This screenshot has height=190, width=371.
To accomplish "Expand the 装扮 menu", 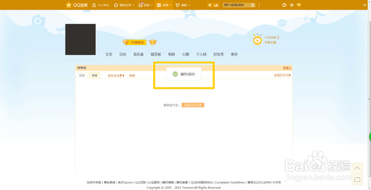I will [x=183, y=5].
